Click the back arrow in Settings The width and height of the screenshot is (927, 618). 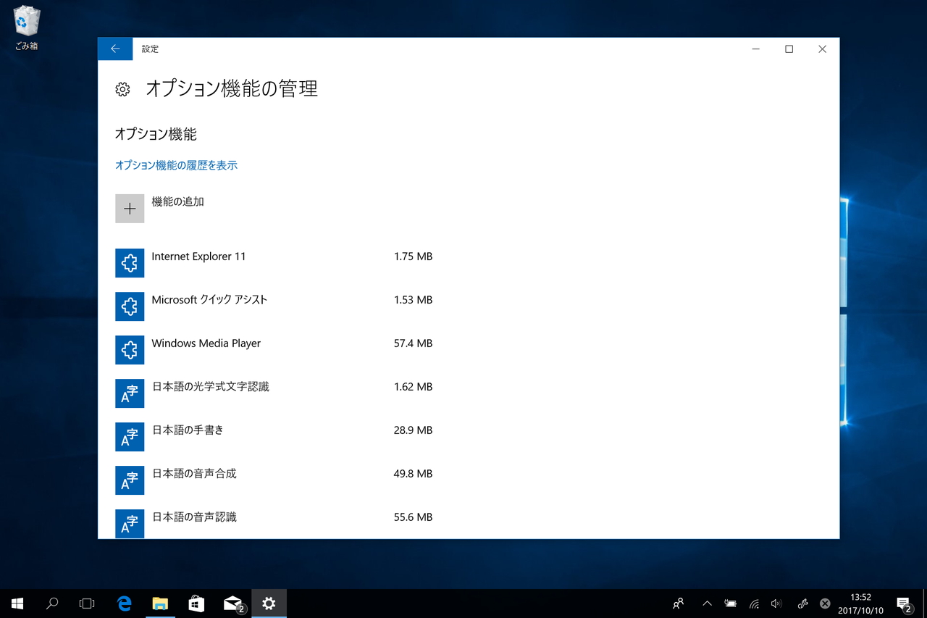tap(115, 49)
